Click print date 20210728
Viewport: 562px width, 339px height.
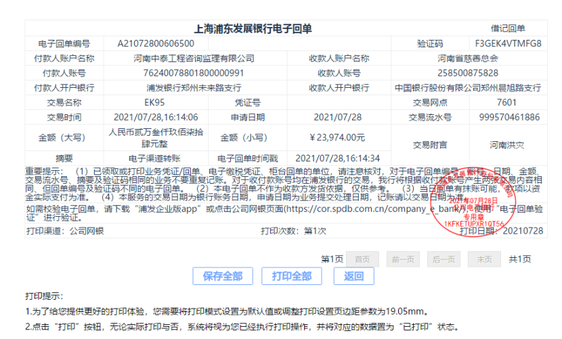coord(523,231)
